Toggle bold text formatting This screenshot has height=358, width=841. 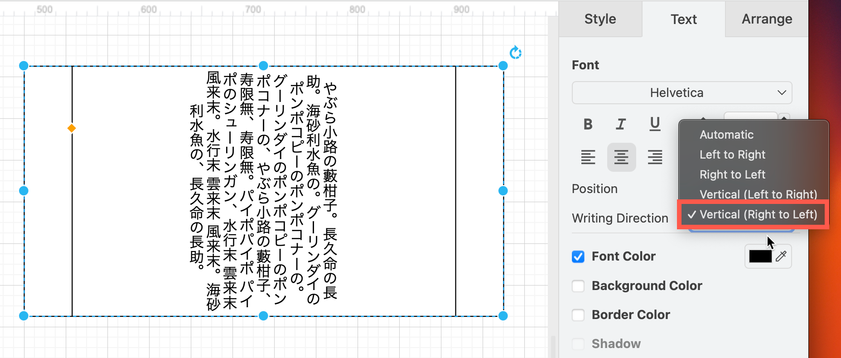[588, 124]
